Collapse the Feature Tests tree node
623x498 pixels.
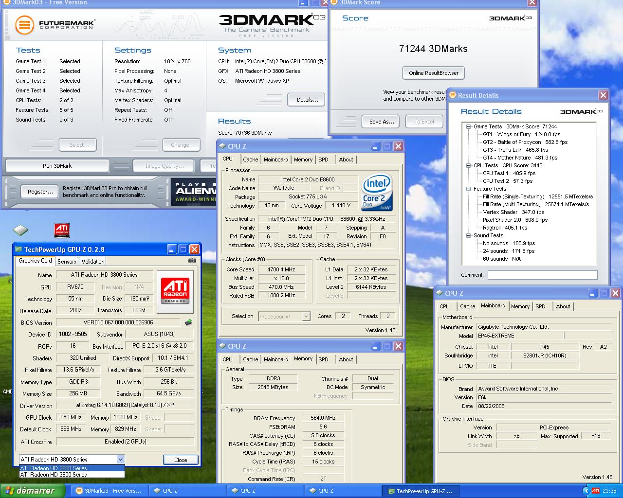[468, 189]
